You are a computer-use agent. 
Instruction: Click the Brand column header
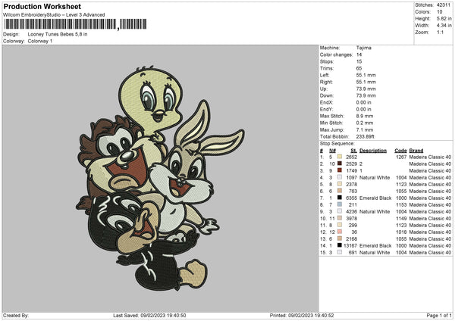pyautogui.click(x=416, y=151)
